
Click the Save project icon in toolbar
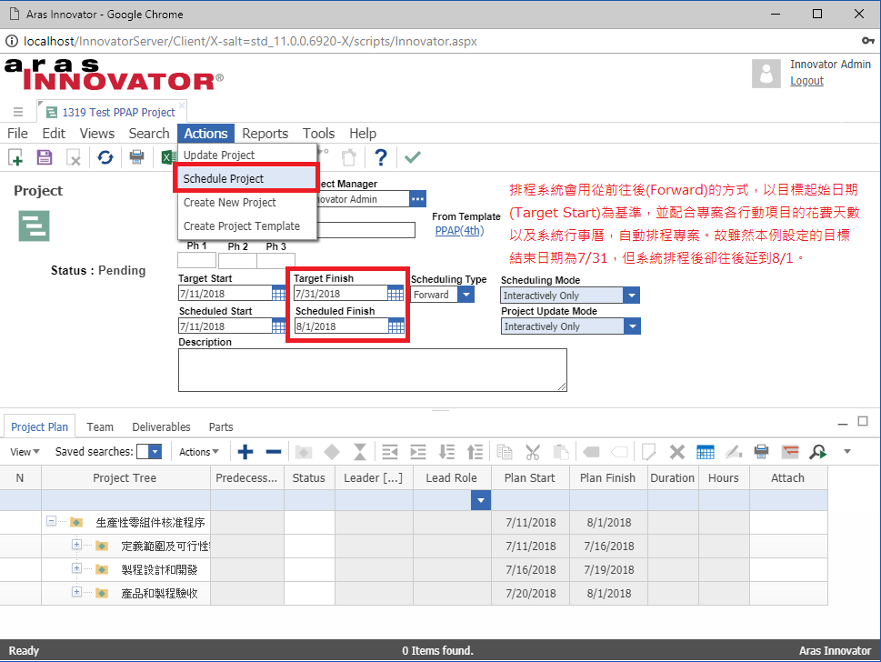point(44,157)
